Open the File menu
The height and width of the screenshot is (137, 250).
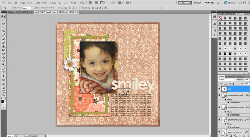[x=10, y=3]
